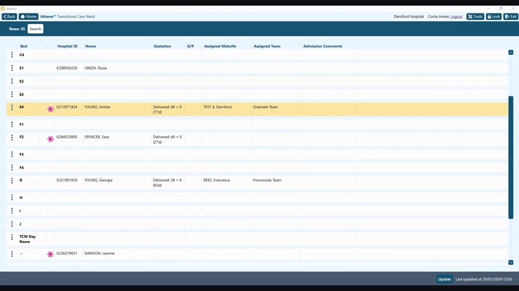Click the Fourwoods Team cell

pos(267,180)
